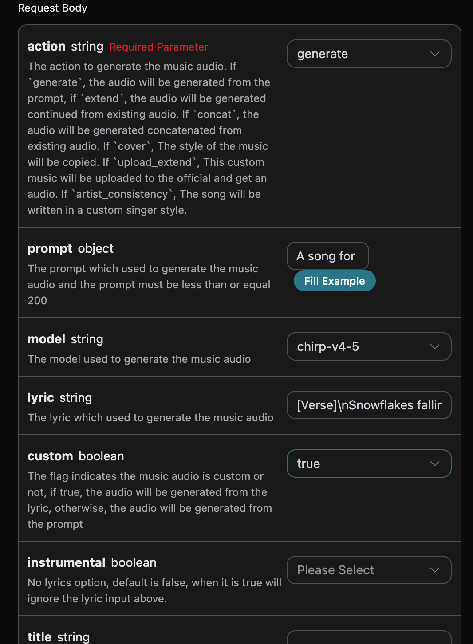Click the lyric input starting with "[Verse]"

coord(369,405)
